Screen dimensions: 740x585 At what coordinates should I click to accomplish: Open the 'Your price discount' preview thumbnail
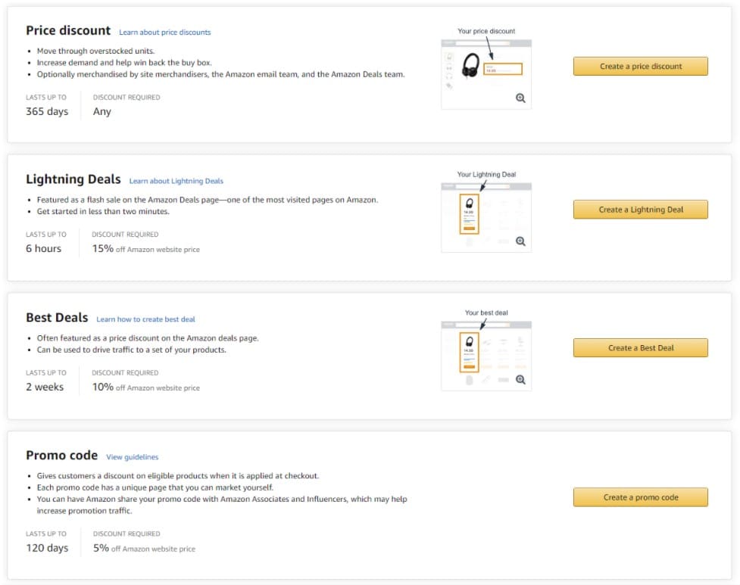486,74
